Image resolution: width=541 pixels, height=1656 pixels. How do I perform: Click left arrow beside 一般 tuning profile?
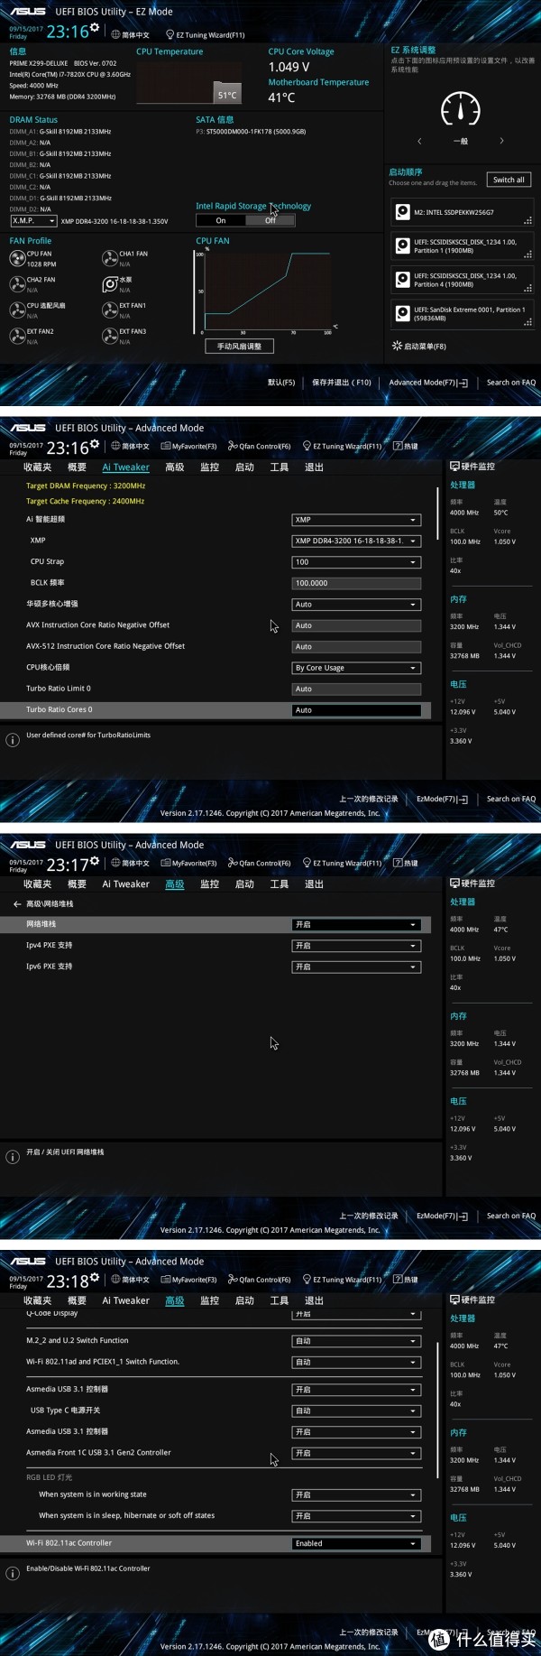coord(419,141)
